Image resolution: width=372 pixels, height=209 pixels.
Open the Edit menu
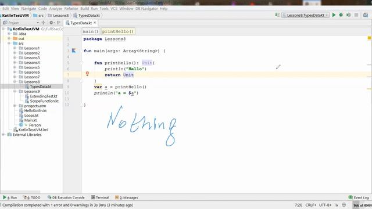[x=5, y=8]
